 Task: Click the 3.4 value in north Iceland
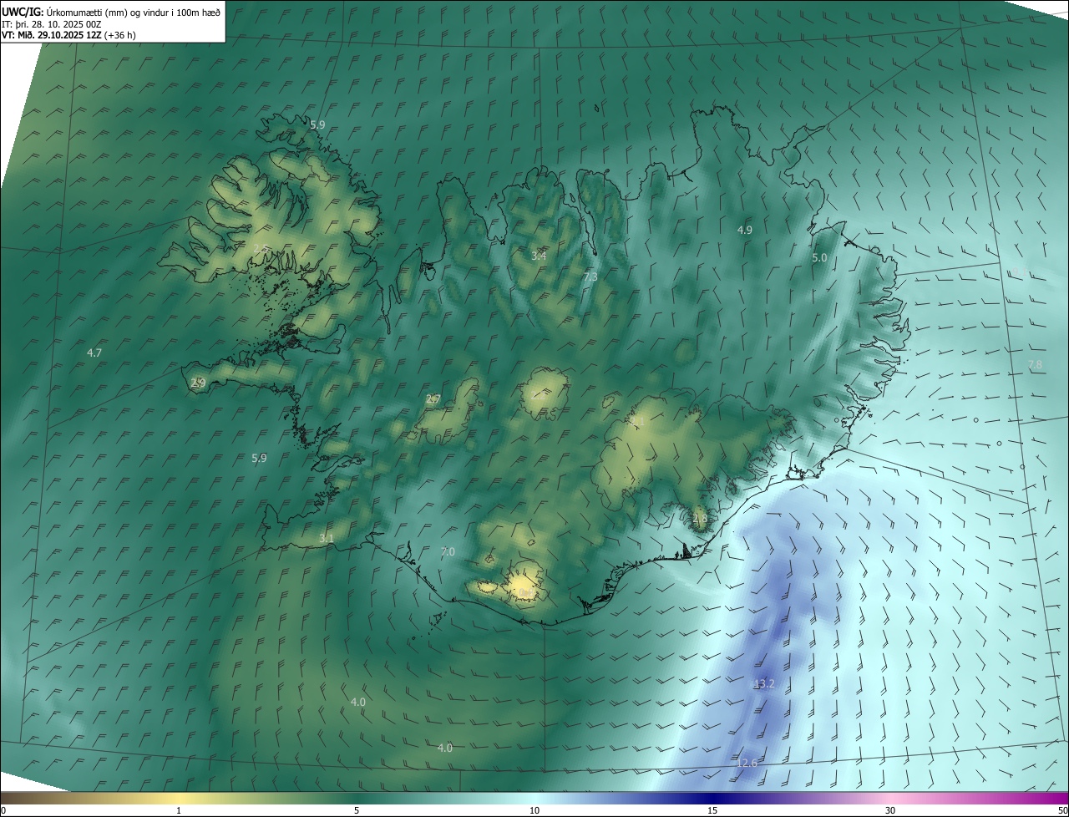[539, 256]
